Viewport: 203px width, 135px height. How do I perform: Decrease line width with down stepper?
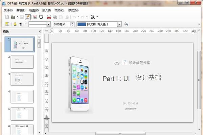coord(72,25)
